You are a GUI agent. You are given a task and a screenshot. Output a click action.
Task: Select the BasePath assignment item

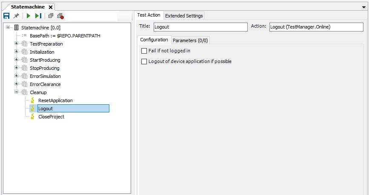[x=65, y=36]
